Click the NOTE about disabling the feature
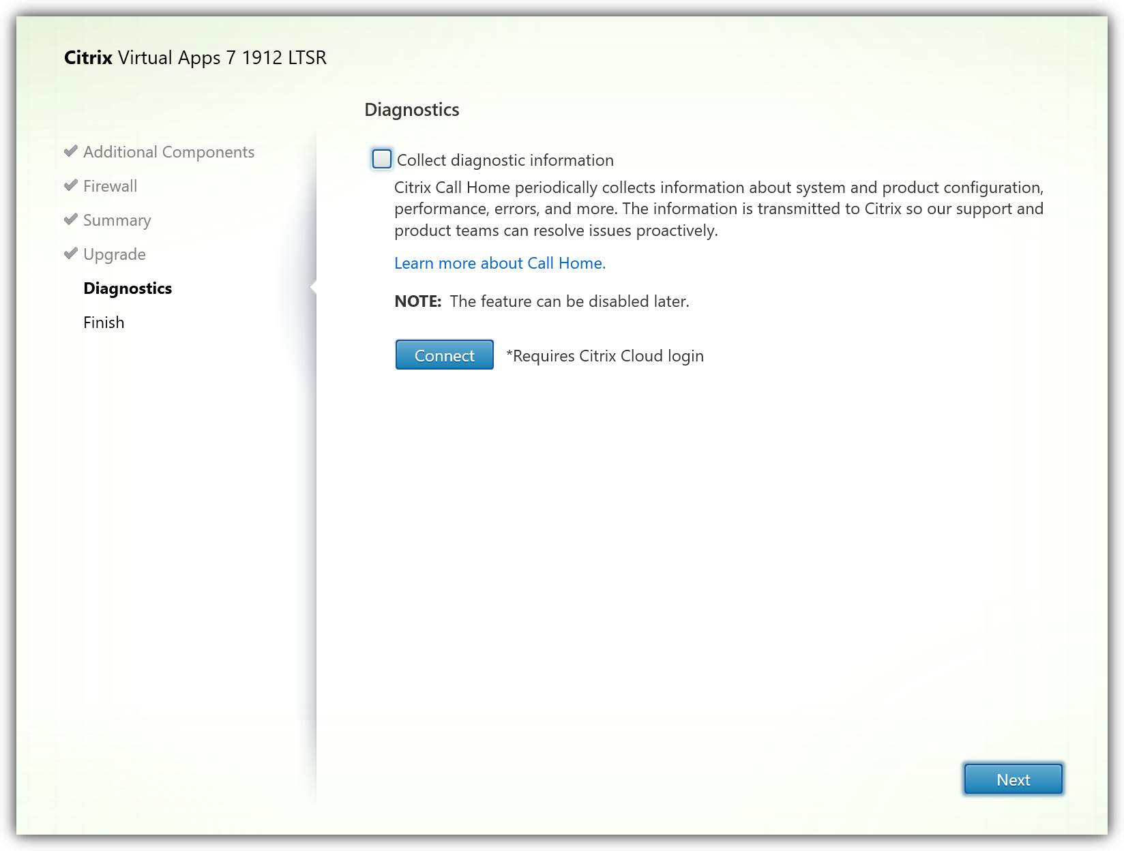The height and width of the screenshot is (851, 1124). [x=542, y=301]
